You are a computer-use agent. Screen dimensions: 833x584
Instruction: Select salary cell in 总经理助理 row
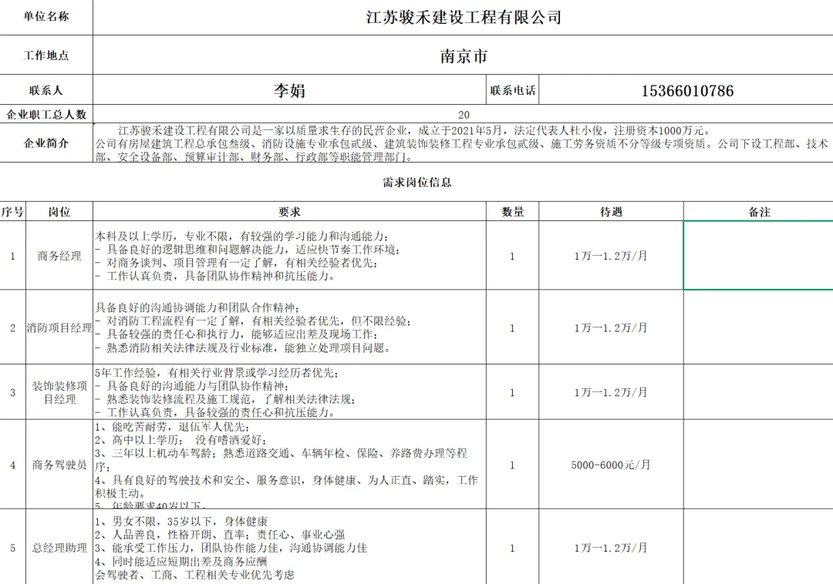pos(611,547)
